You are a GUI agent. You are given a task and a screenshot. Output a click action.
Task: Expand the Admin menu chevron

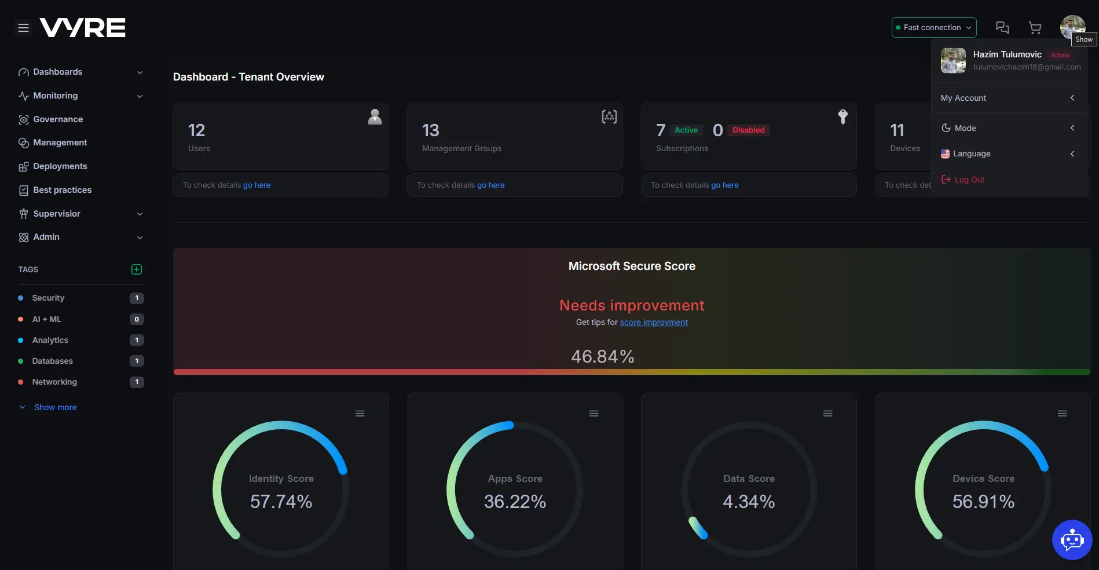(x=140, y=237)
